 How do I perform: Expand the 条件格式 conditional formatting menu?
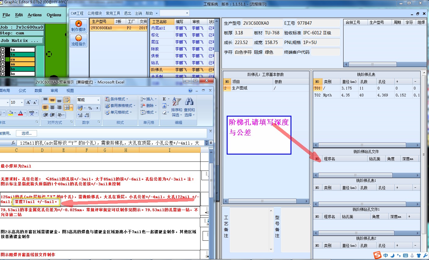click(116, 99)
